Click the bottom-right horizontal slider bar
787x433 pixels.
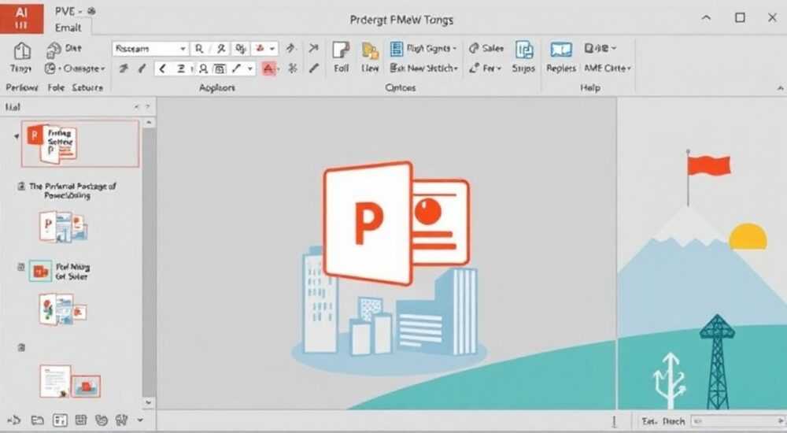tap(737, 421)
